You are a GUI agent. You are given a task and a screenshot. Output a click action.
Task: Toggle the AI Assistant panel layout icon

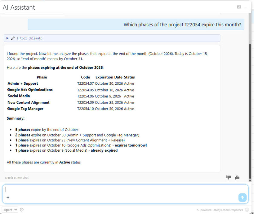pos(239,7)
